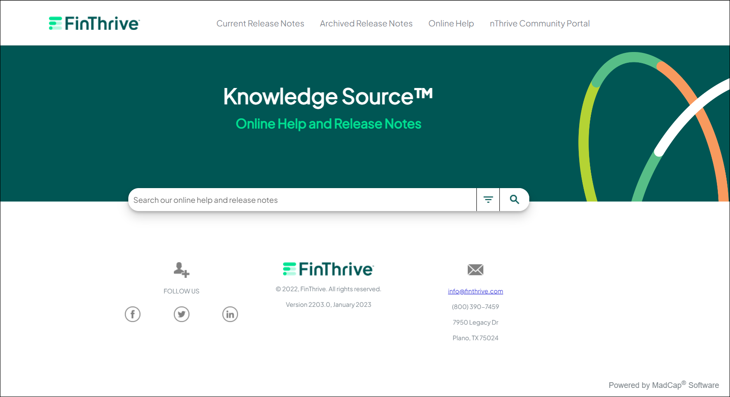Click the Powered by MadCap Software text
Screen dimensions: 730x397
tap(663, 385)
